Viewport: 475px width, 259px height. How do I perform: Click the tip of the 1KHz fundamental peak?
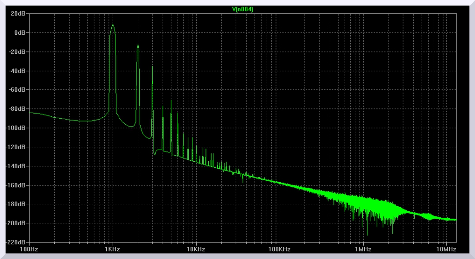(113, 25)
